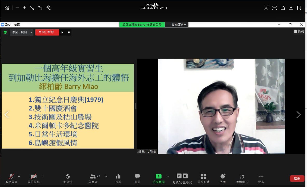Open audio options caret beside 解除靜音
Viewport: 307px width, 187px height.
[x=19, y=176]
